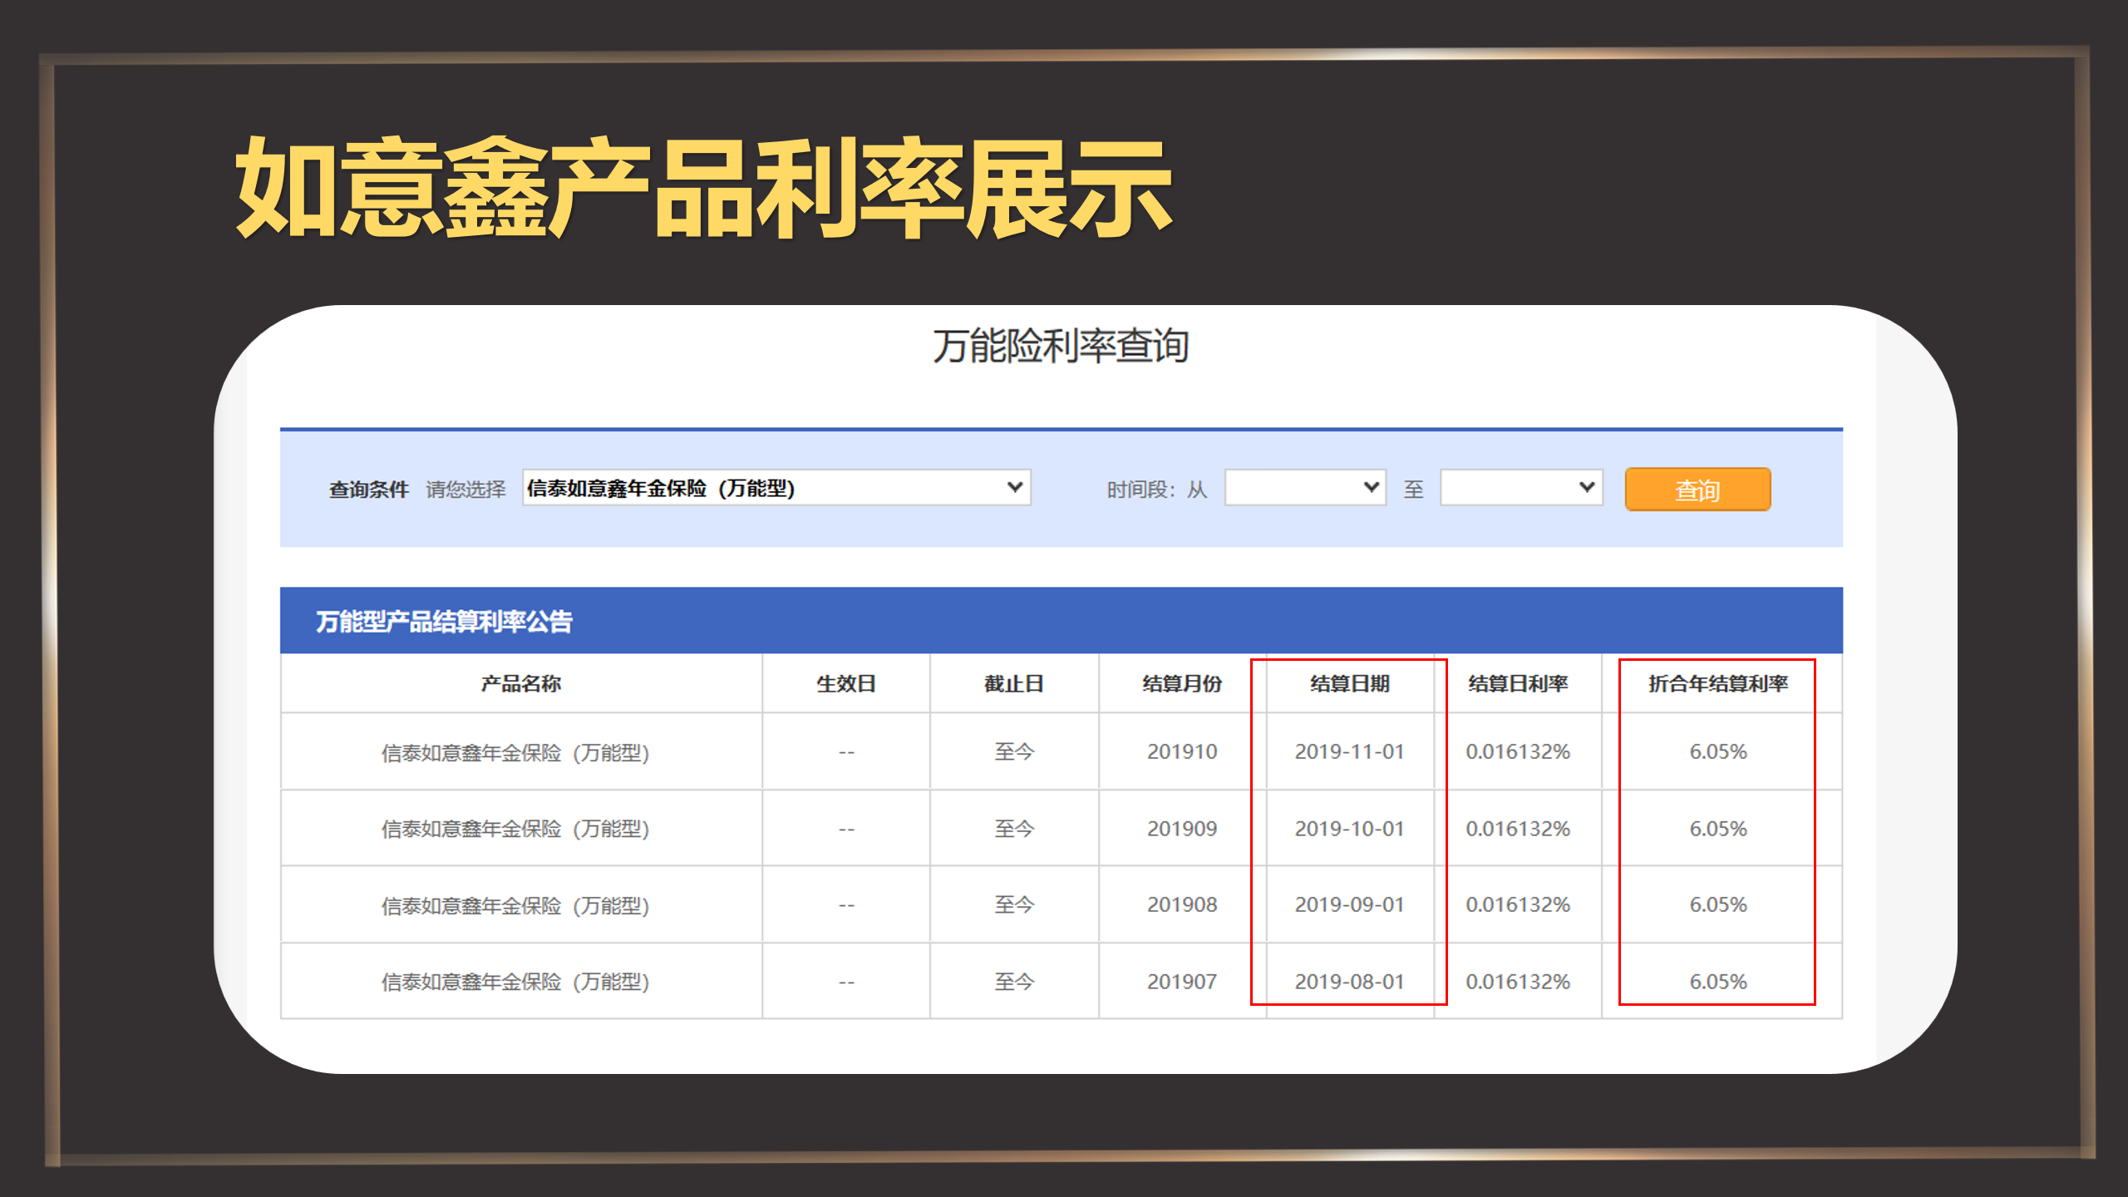
Task: Open the product selection dropdown
Action: [776, 488]
